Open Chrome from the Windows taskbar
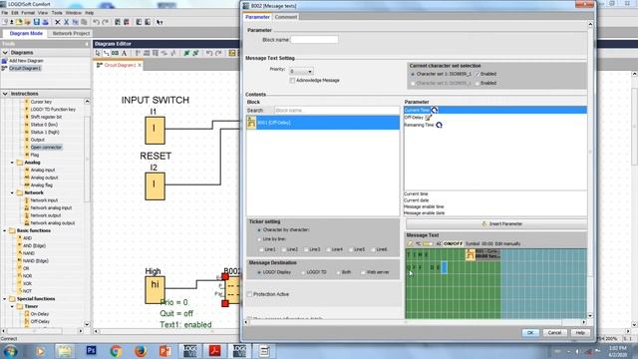The width and height of the screenshot is (638, 359). tap(116, 350)
